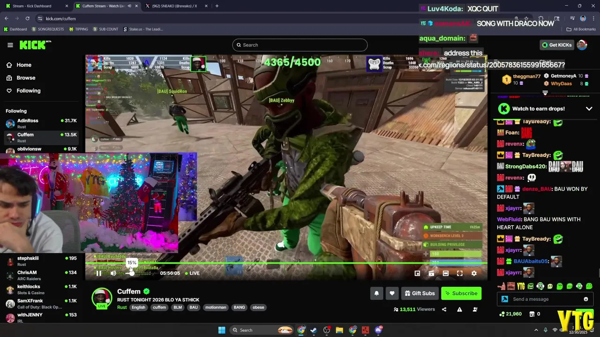
Task: Select the motionman tag
Action: [x=216, y=308]
